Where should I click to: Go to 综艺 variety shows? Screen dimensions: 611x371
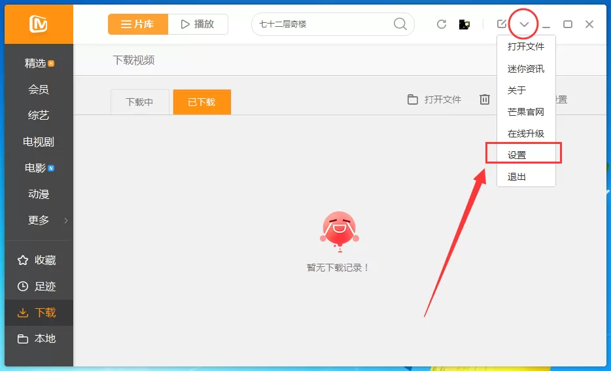coord(39,115)
